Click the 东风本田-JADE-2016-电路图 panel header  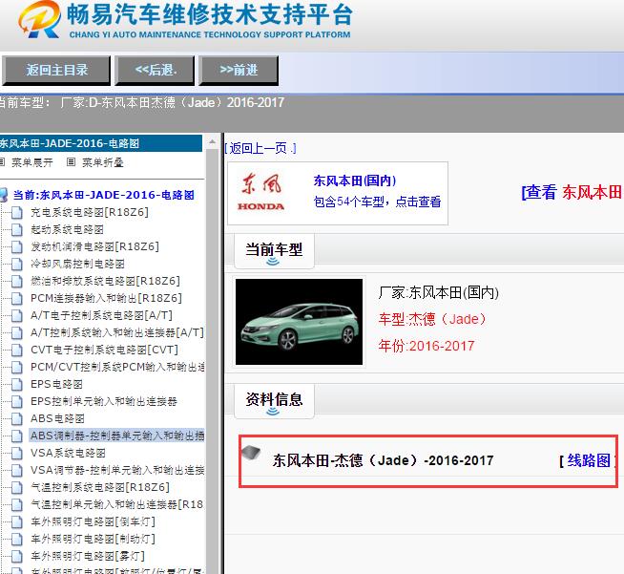[101, 143]
